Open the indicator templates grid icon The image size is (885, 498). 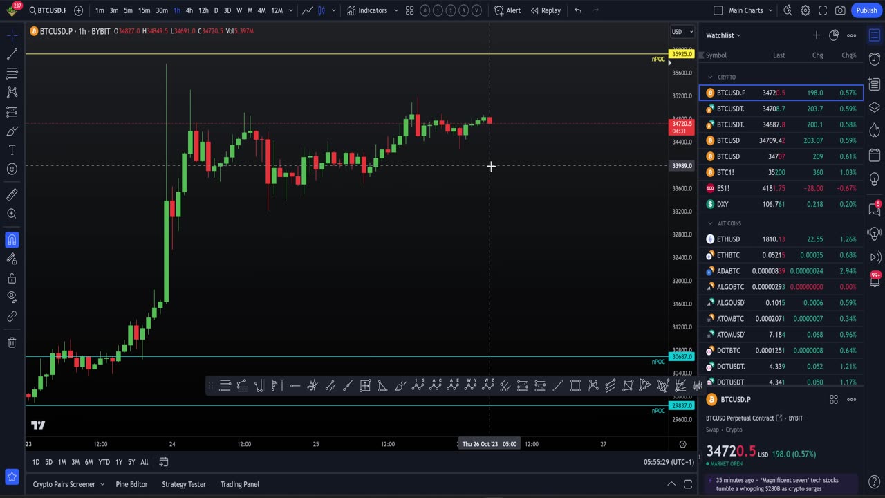click(x=409, y=10)
